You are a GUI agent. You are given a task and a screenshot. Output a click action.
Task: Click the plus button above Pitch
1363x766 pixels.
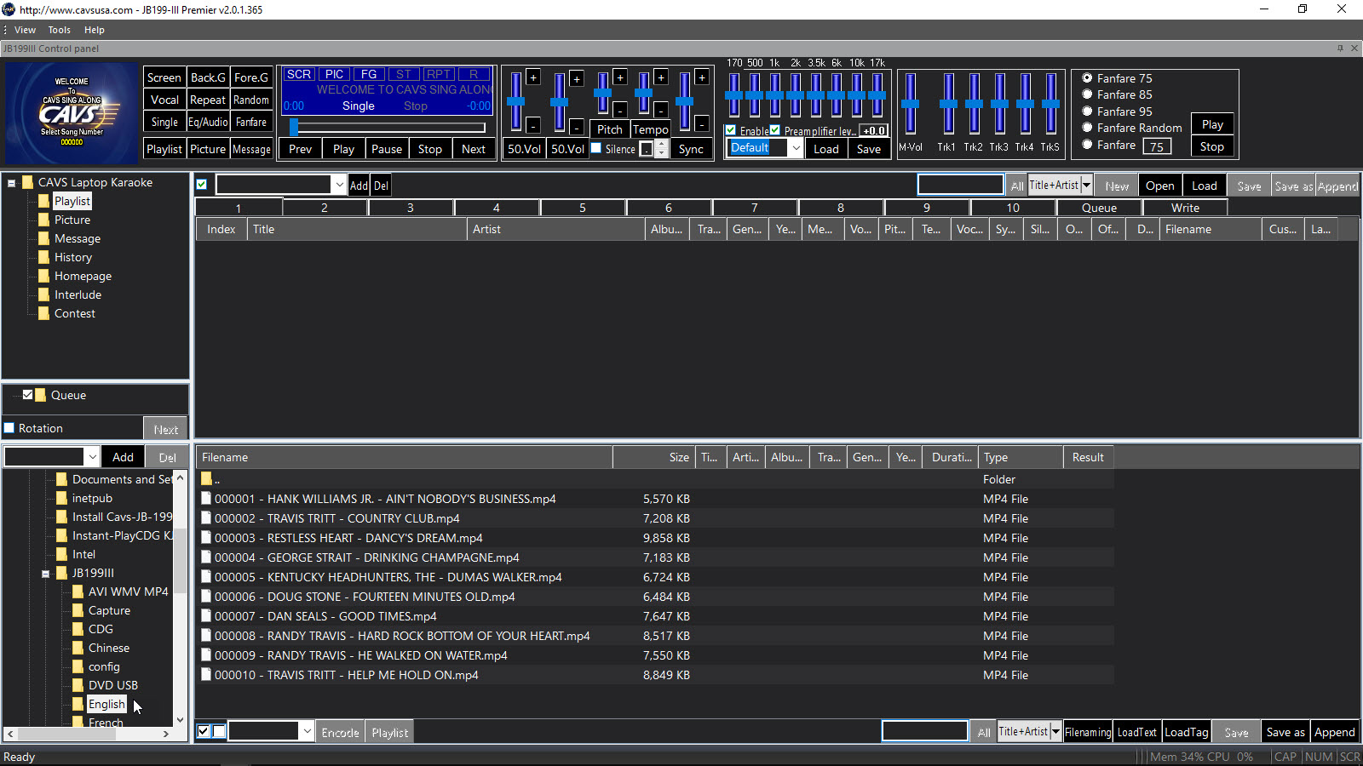tap(620, 77)
